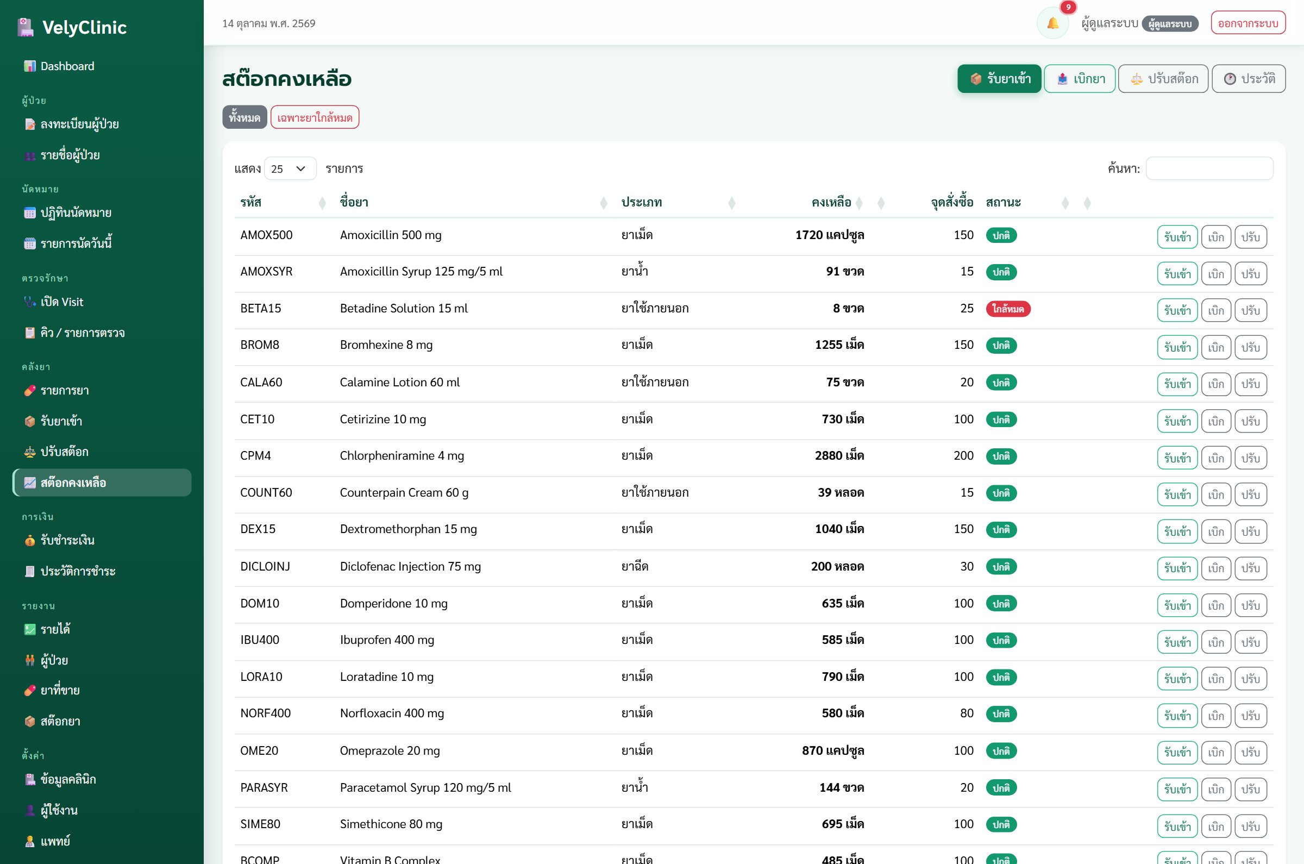Click เบิก for the AMOX500 row
1304x864 pixels.
pos(1215,237)
